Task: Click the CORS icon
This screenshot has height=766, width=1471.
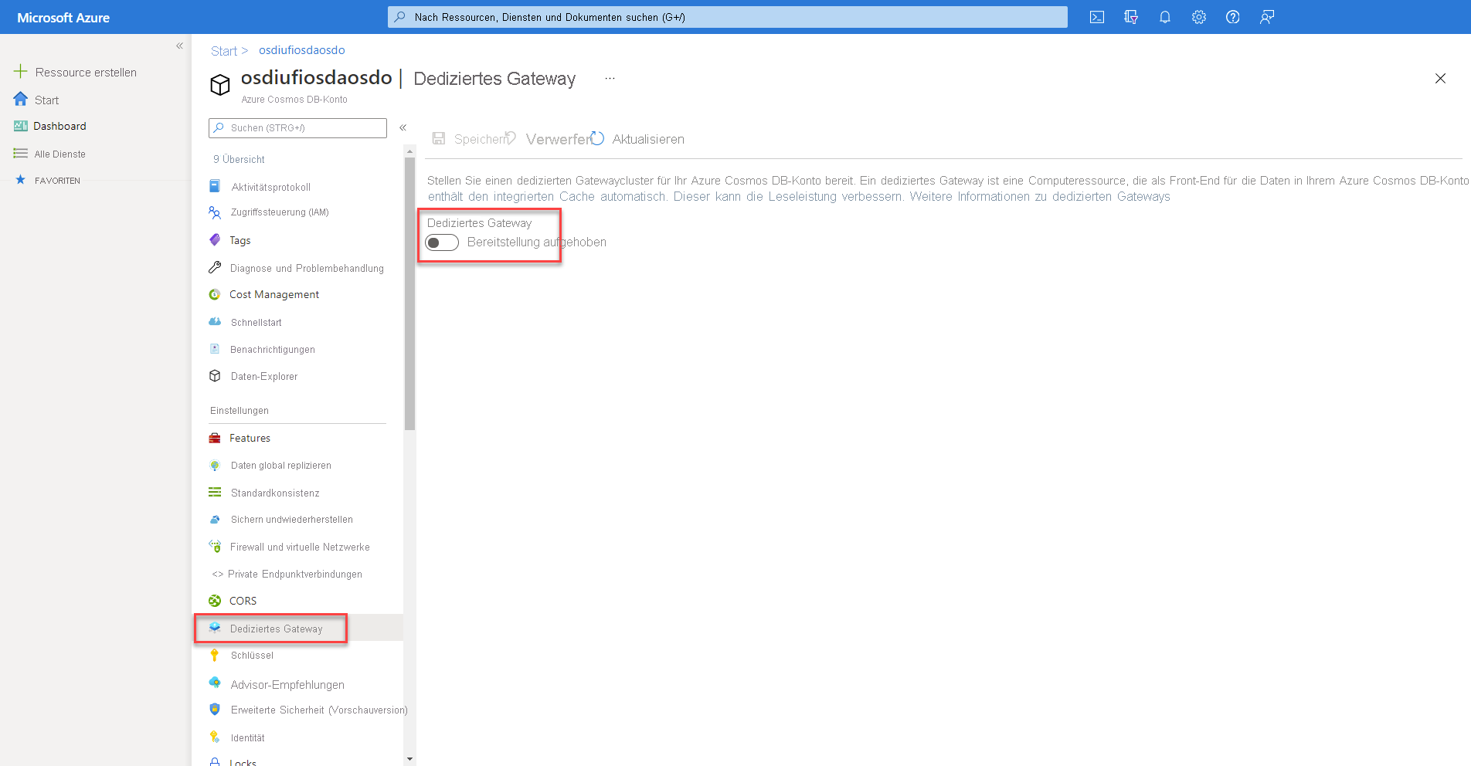Action: tap(215, 601)
